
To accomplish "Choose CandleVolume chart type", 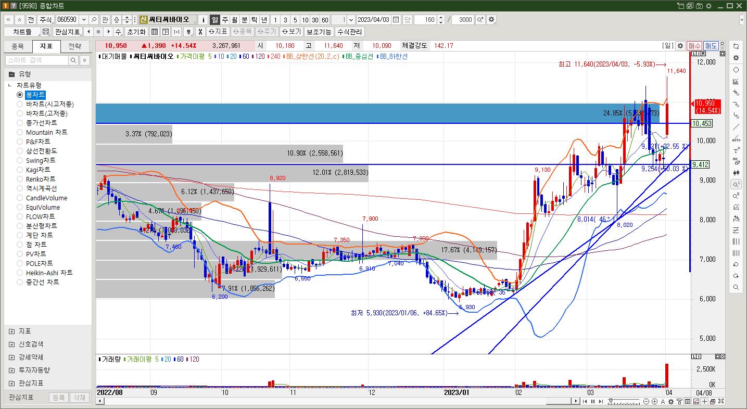I will 20,198.
